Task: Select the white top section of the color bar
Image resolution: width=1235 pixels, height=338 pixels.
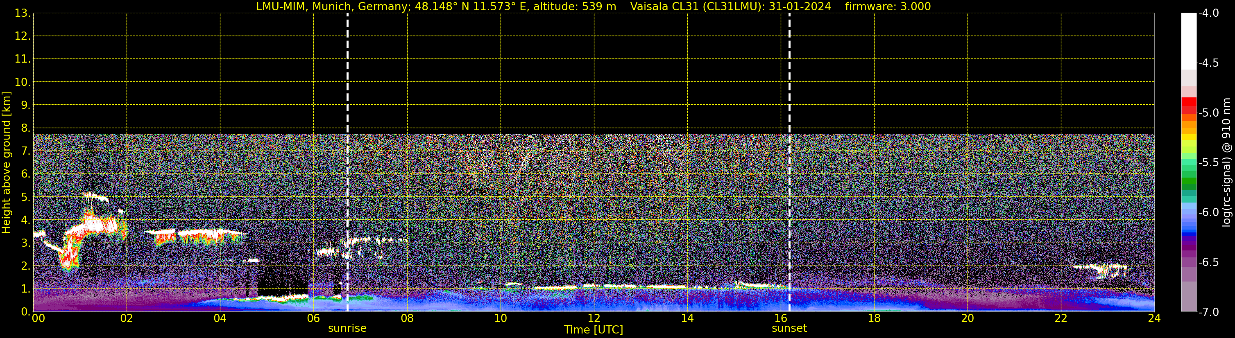Action: [x=1189, y=41]
